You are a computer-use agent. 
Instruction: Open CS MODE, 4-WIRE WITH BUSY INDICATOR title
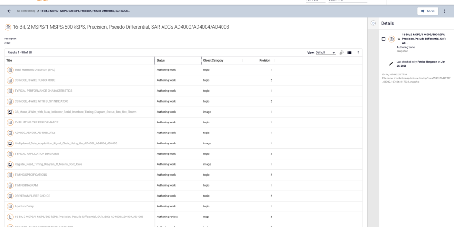click(41, 101)
